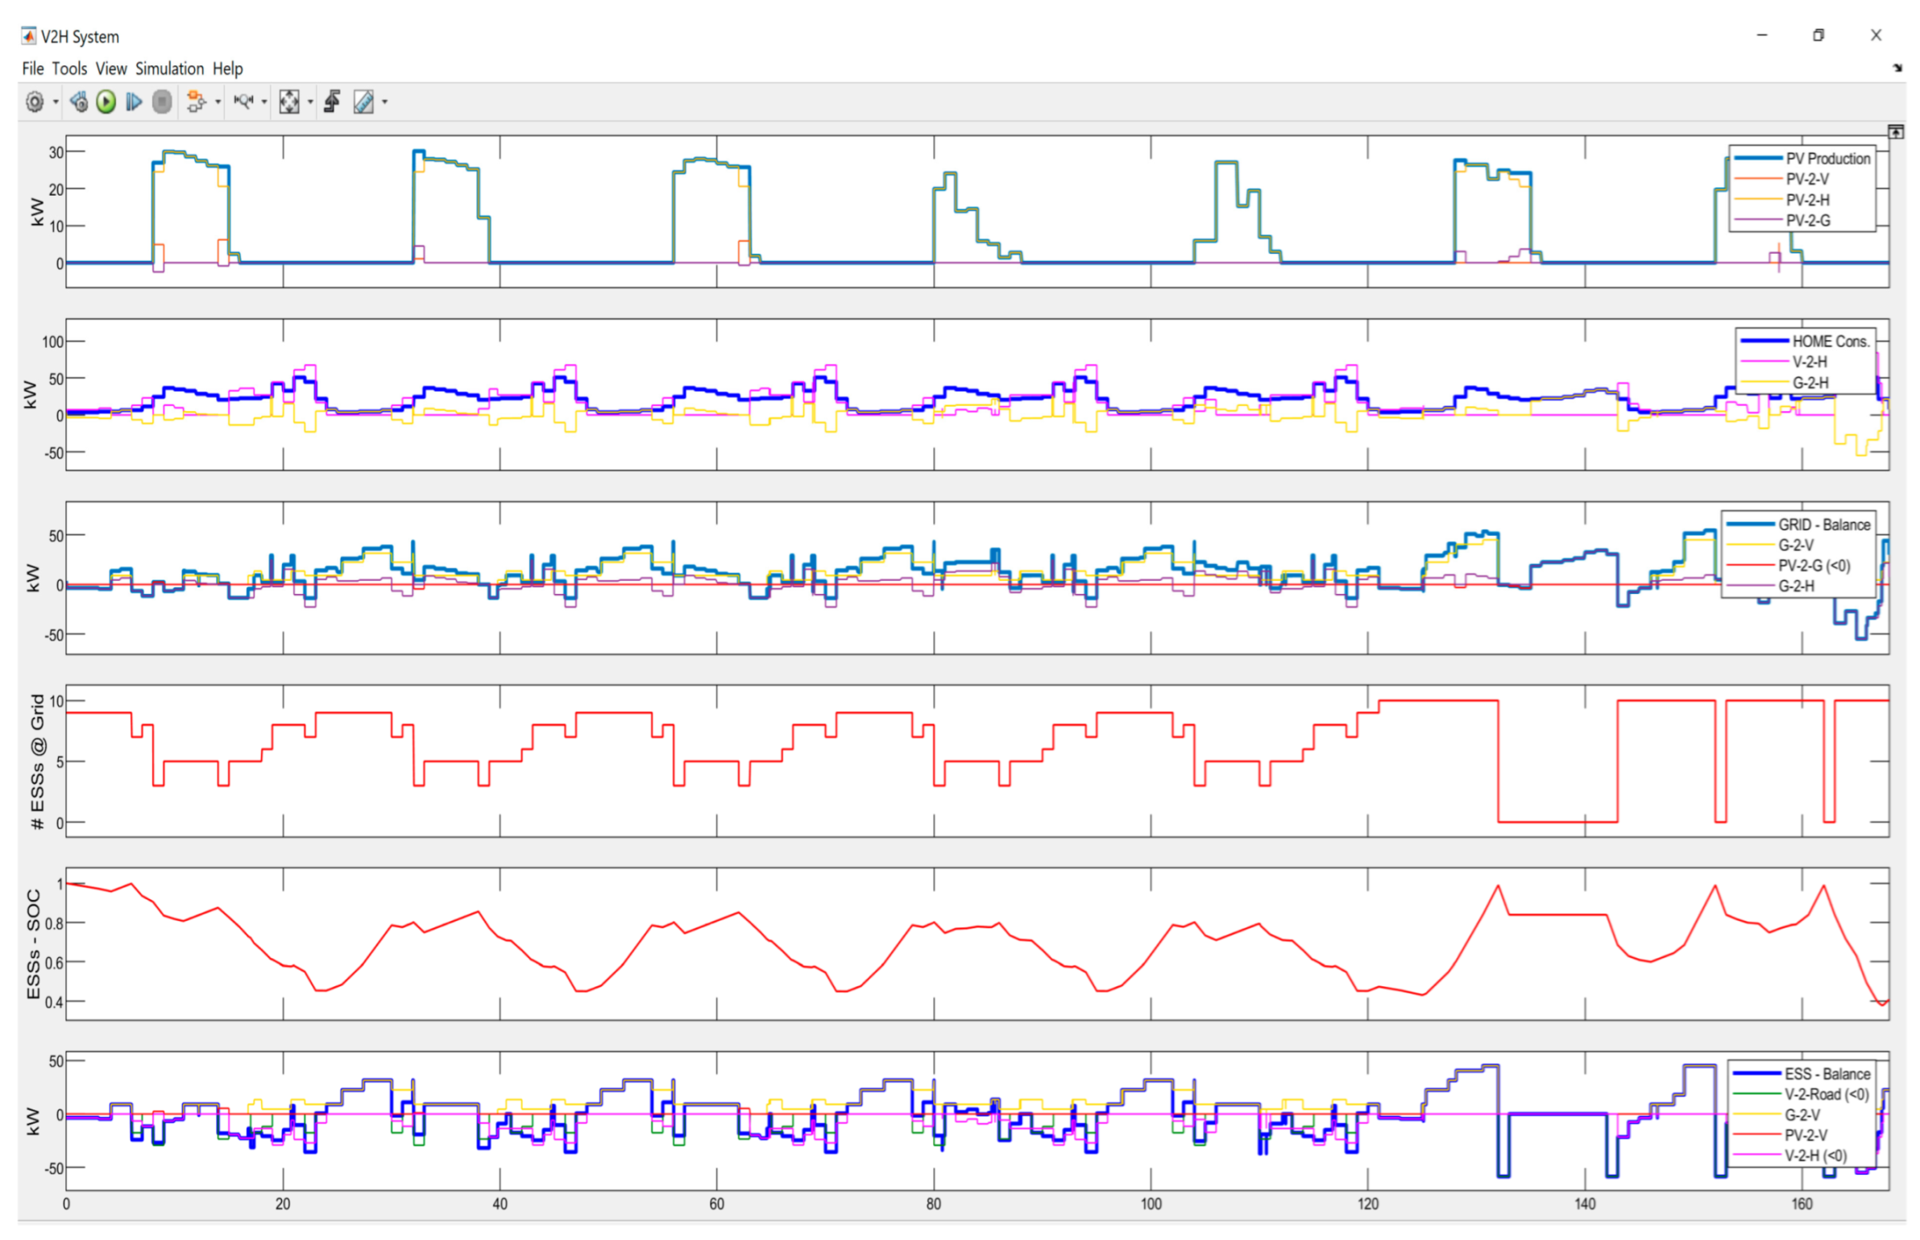Select the Zoom X magnifier tool
The image size is (1920, 1240).
coord(243,102)
